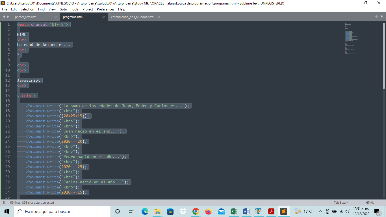
Task: Click line number 34 in the gutter
Action: click(x=7, y=192)
